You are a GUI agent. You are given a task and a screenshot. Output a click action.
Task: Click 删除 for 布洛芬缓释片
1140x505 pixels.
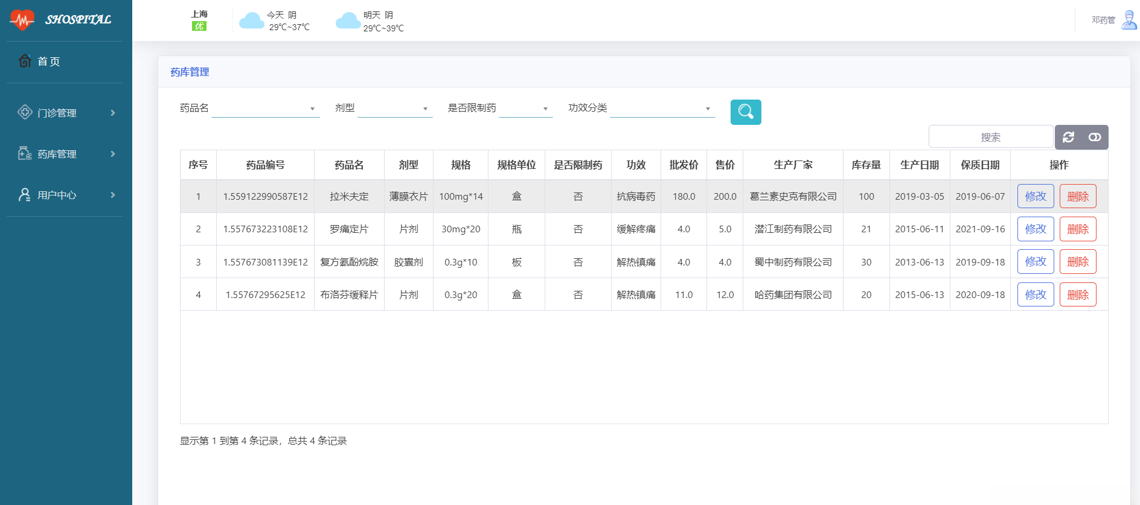point(1078,294)
